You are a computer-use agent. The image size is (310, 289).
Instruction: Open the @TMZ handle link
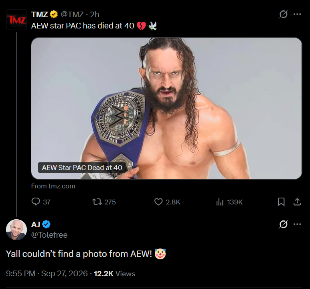72,14
